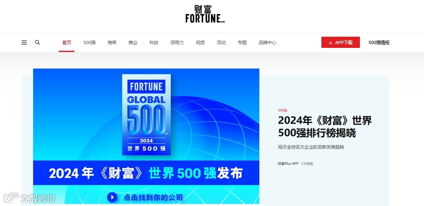The width and height of the screenshot is (424, 206).
Task: Open headline 2024年《财富》世界500强排行榜揭晓
Action: click(325, 127)
